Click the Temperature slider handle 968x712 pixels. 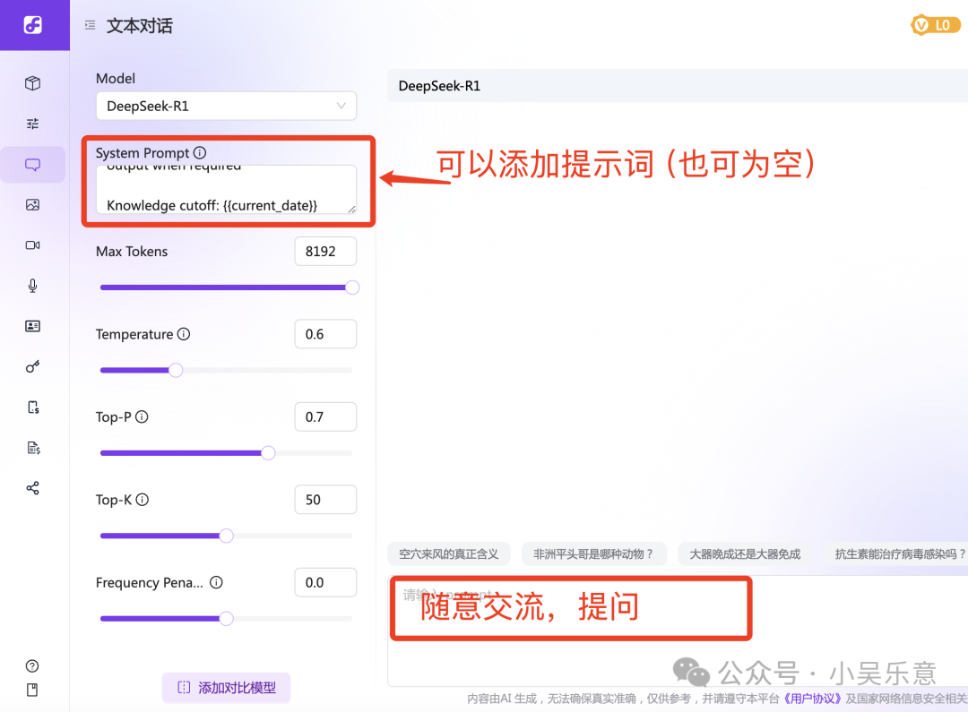coord(176,370)
